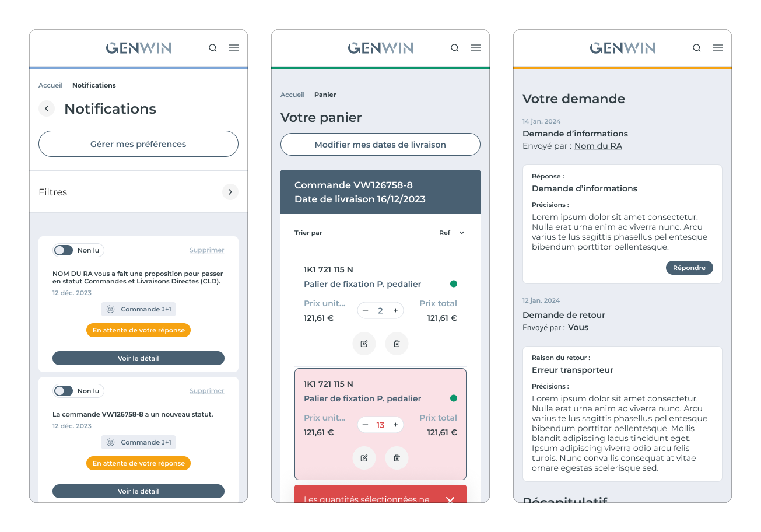Image resolution: width=761 pixels, height=532 pixels.
Task: Delete the VW126758-8 notification via Supprimer
Action: pyautogui.click(x=207, y=391)
